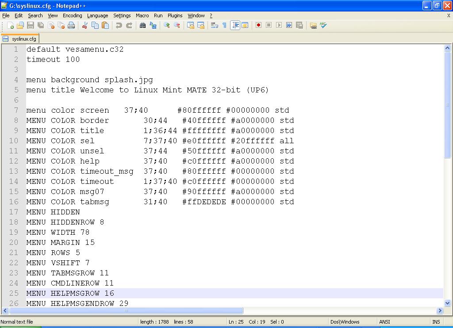453x328 pixels.
Task: Select the syslinux.cfg document tab
Action: 23,39
